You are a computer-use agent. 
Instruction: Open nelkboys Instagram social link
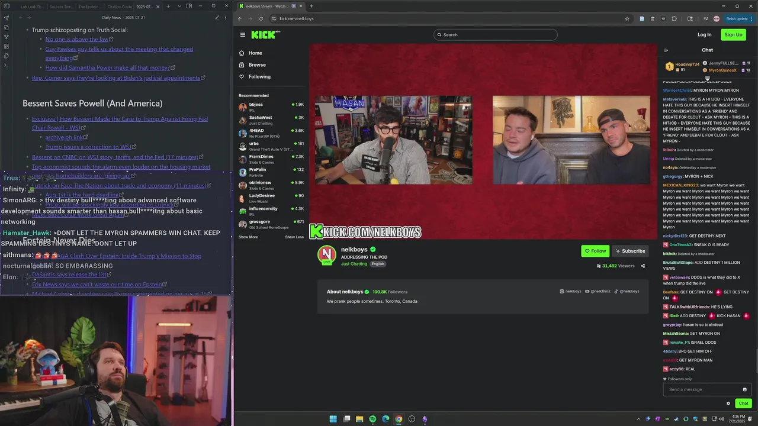tap(570, 291)
